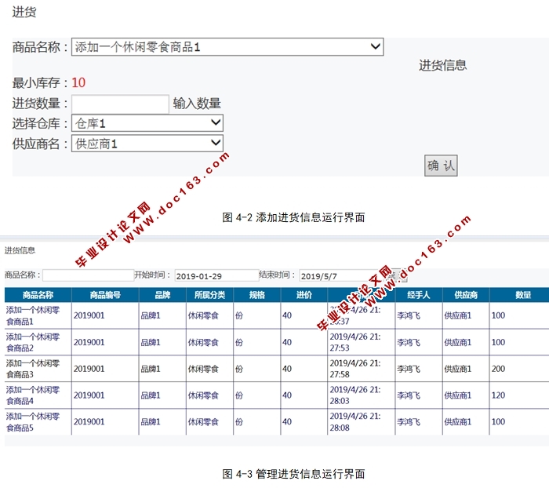This screenshot has width=549, height=488.
Task: Click the 图 4-2 添加进货信息运行界面 caption
Action: [x=293, y=217]
